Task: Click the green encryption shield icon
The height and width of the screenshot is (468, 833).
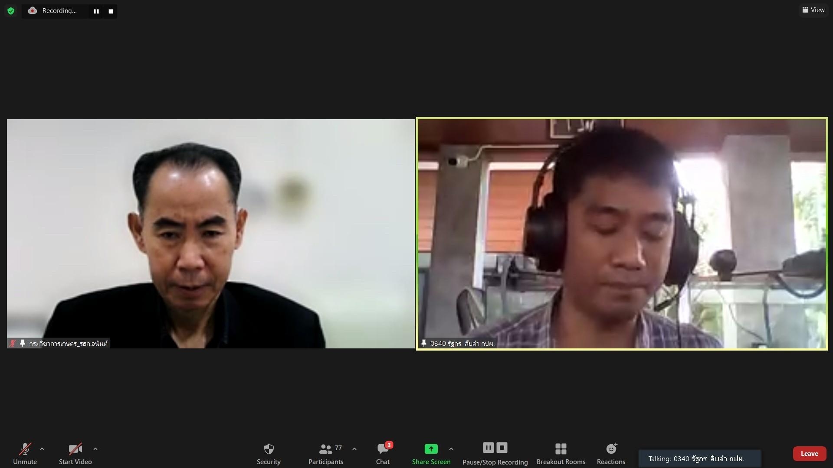Action: [11, 11]
